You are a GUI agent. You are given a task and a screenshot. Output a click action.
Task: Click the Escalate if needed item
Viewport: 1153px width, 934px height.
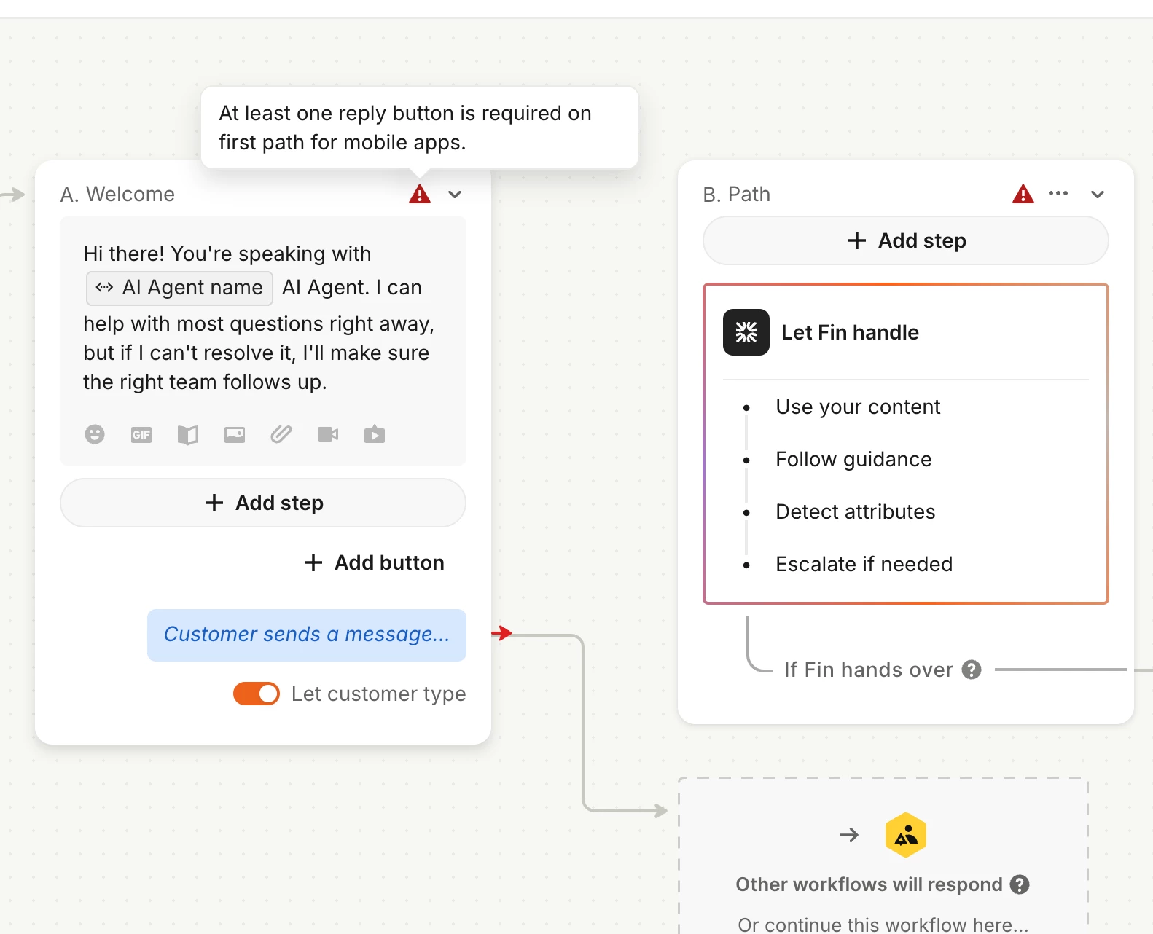click(864, 564)
